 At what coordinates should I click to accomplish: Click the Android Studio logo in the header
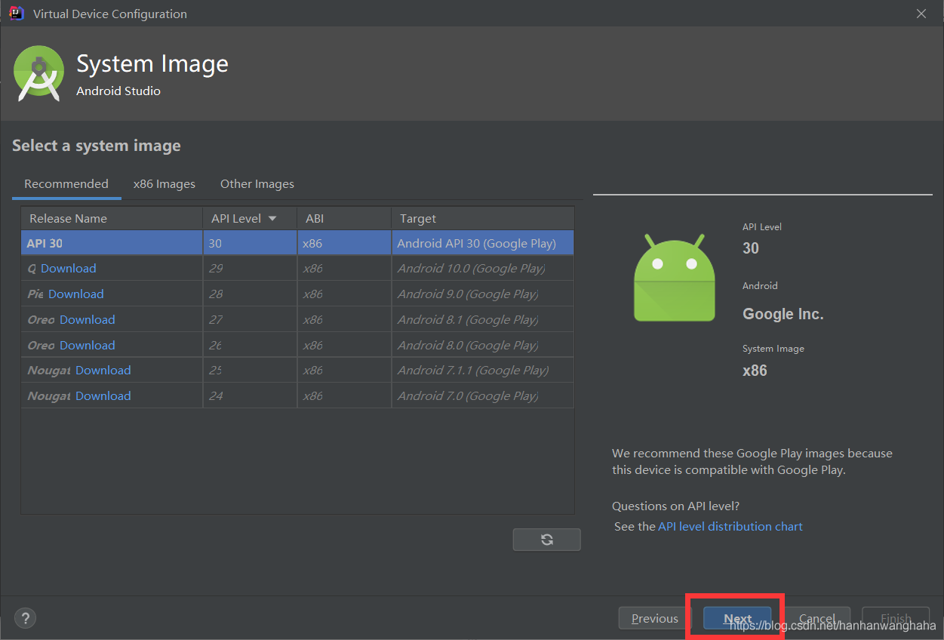tap(38, 73)
